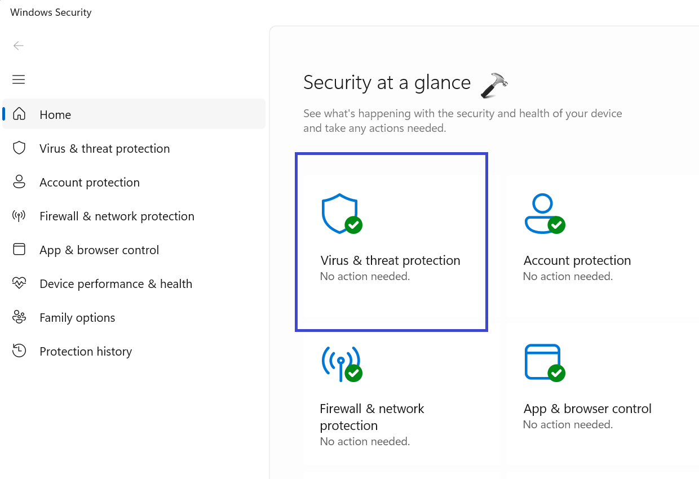Click the Family options people icon
Viewport: 699px width, 479px height.
19,317
